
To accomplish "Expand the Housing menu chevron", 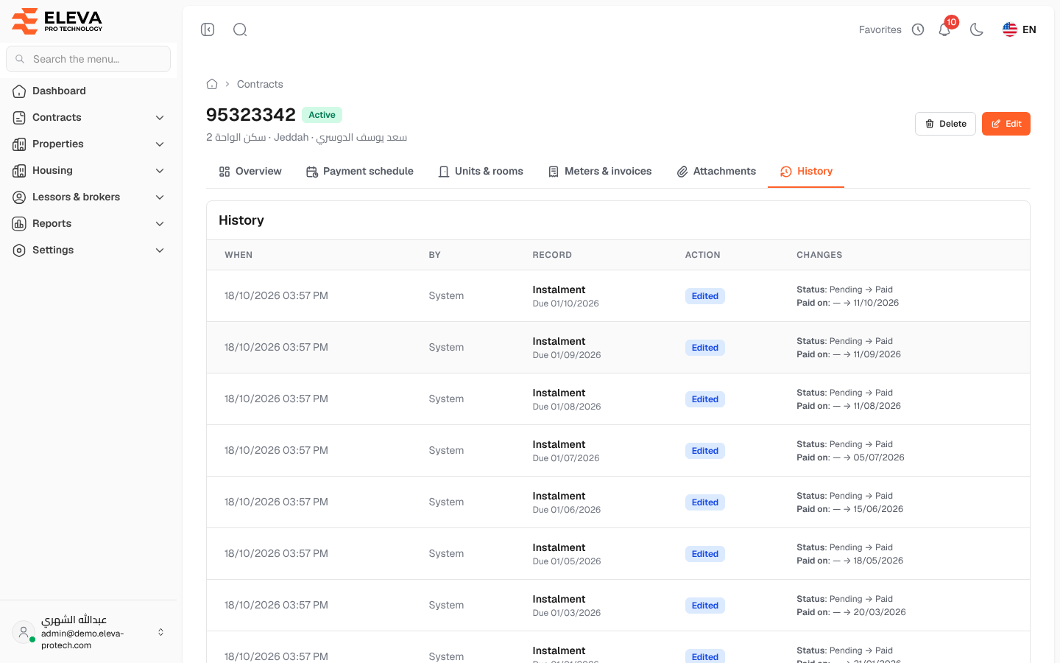I will [160, 171].
